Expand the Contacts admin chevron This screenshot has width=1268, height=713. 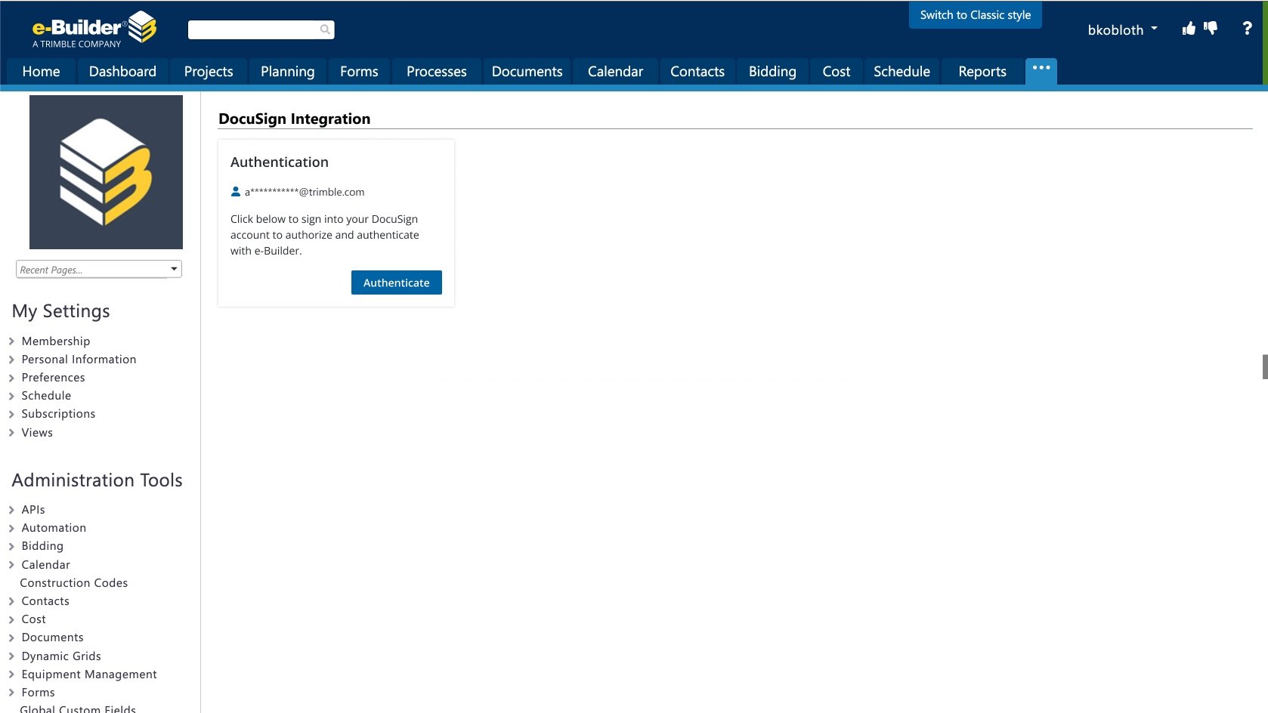[x=11, y=601]
